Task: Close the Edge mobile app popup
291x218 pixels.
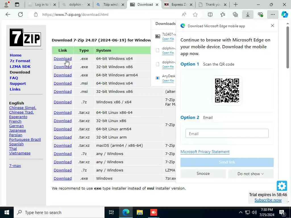Action: point(272,26)
